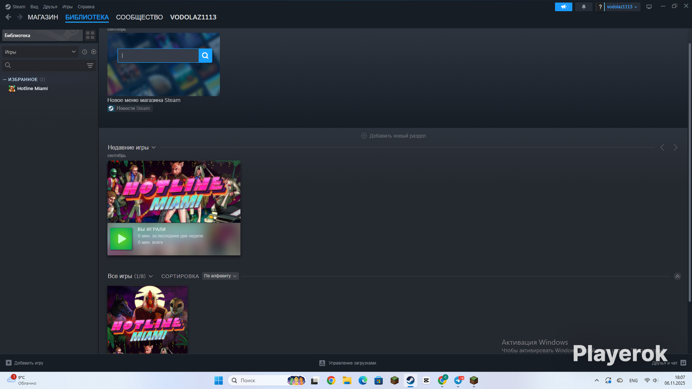Open Microsoft Edge from the taskbar
Viewport: 692px width, 389px height.
(x=363, y=380)
